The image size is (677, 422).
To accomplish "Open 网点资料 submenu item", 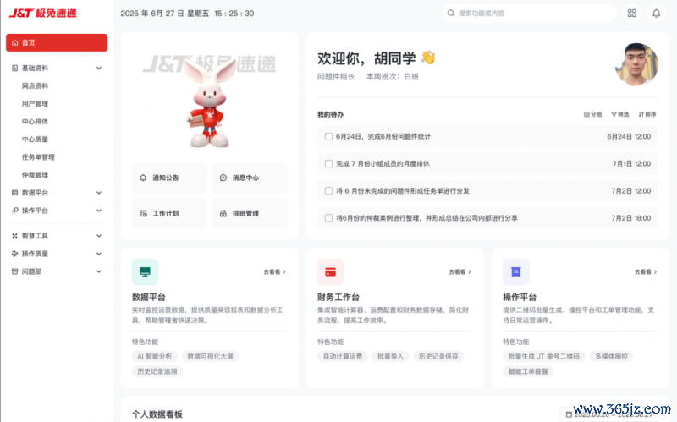I will [35, 86].
